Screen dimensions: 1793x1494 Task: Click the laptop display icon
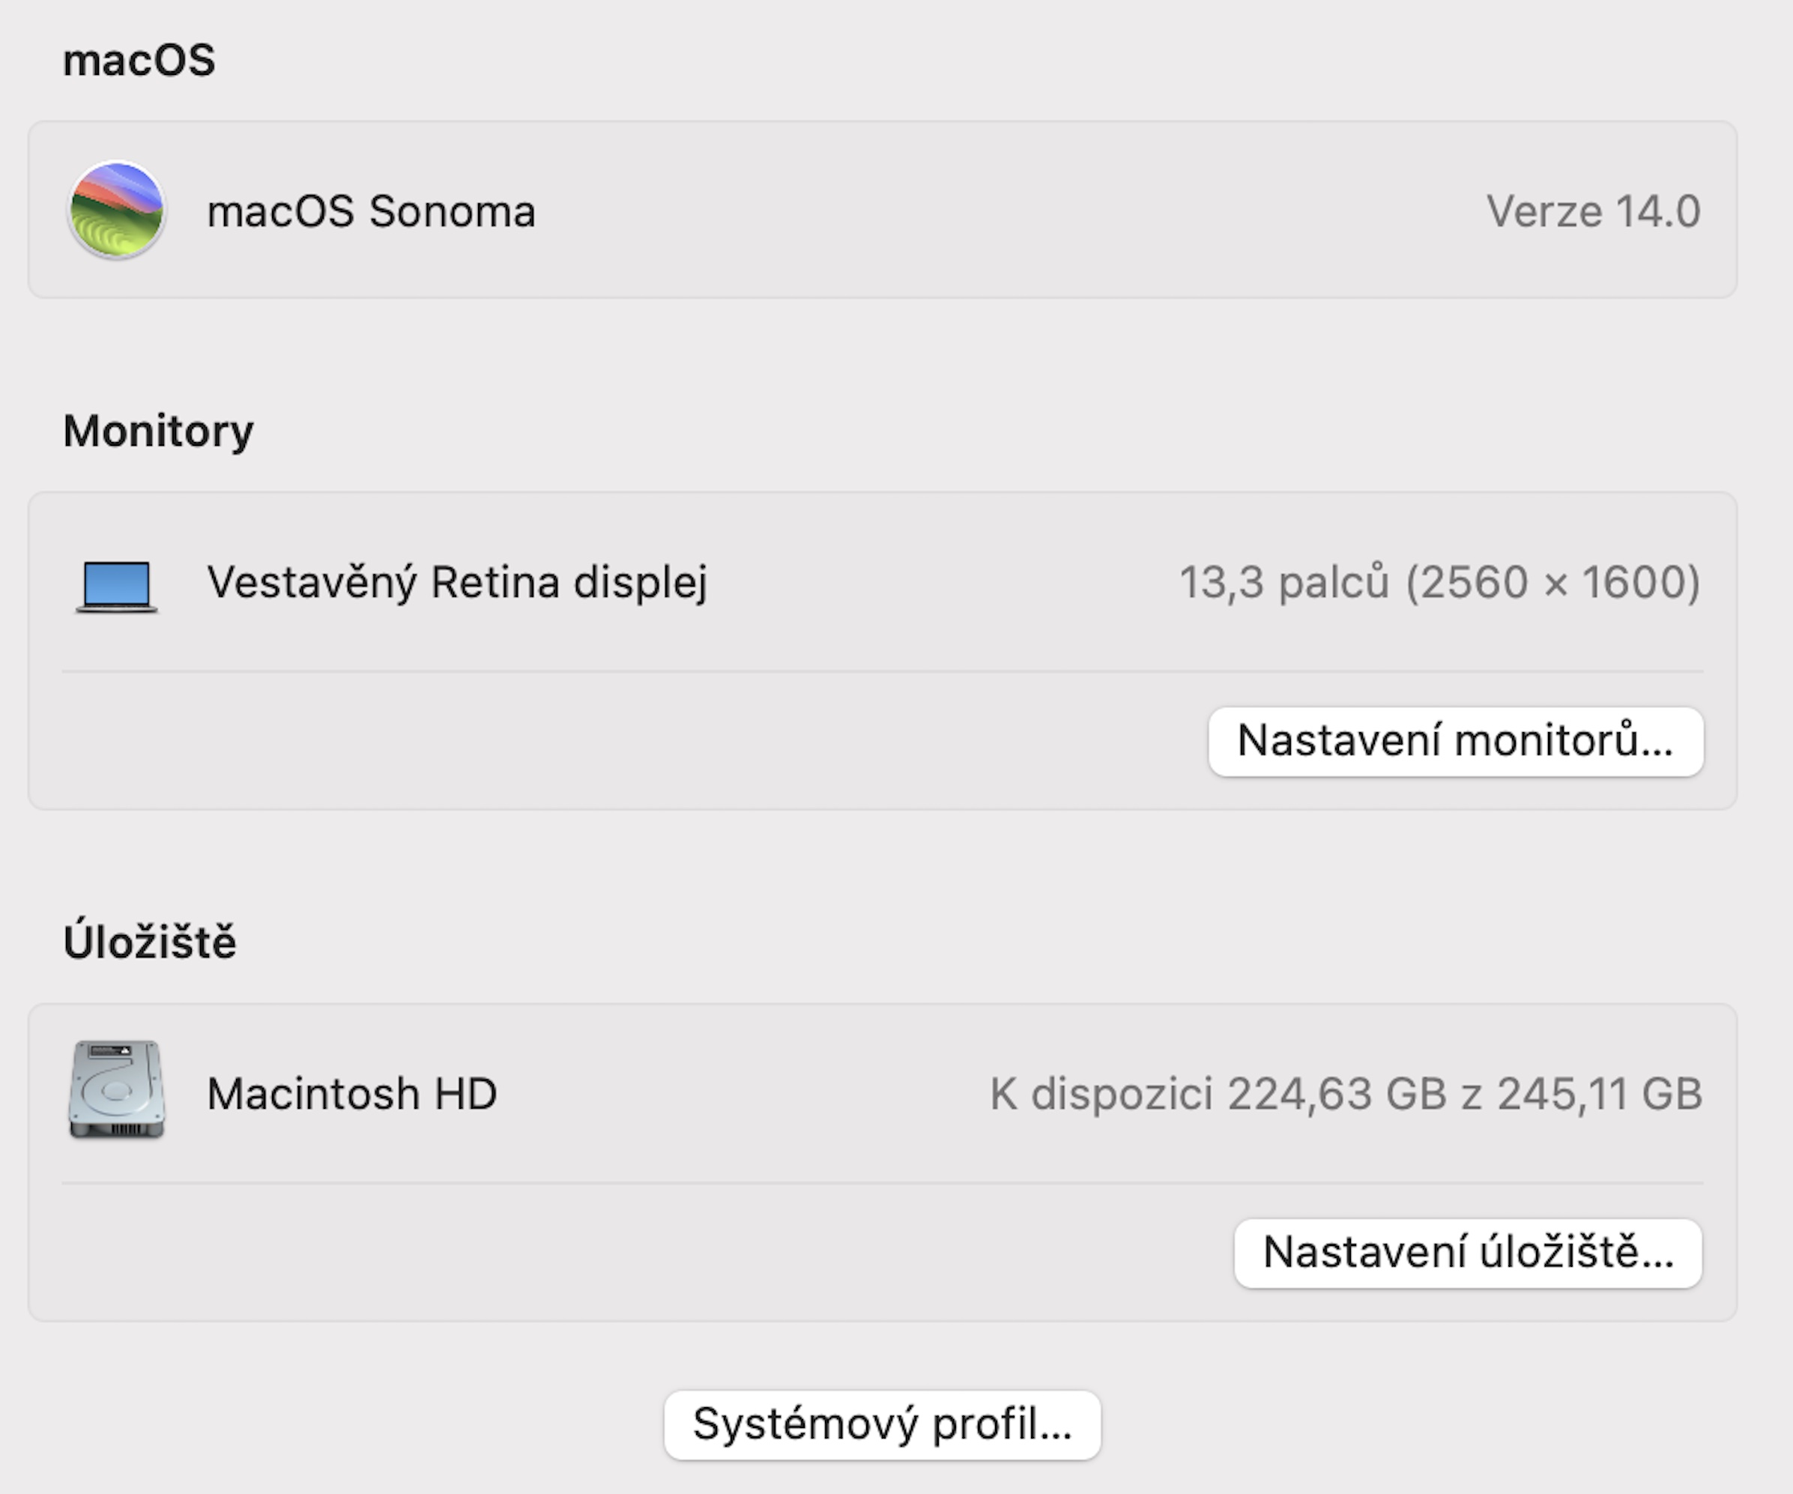(x=116, y=586)
